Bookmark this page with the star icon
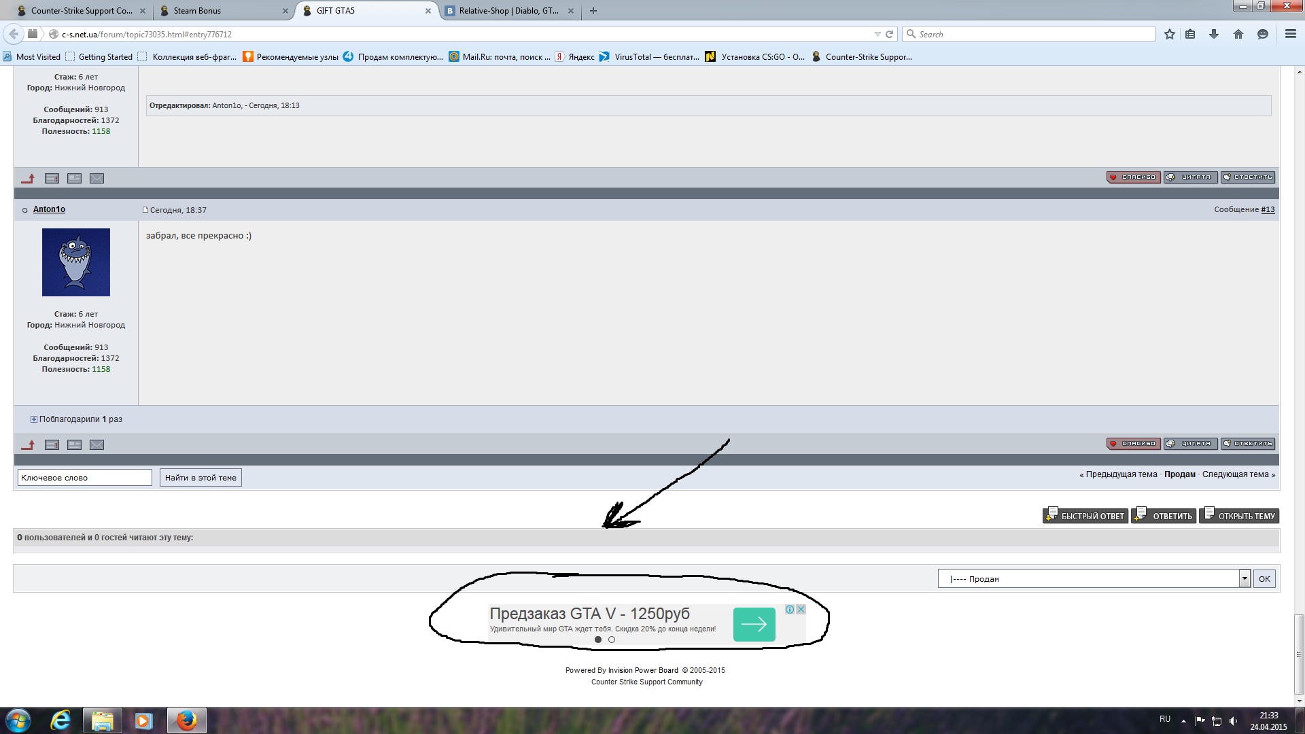Screen dimensions: 1305x734 pos(1170,34)
